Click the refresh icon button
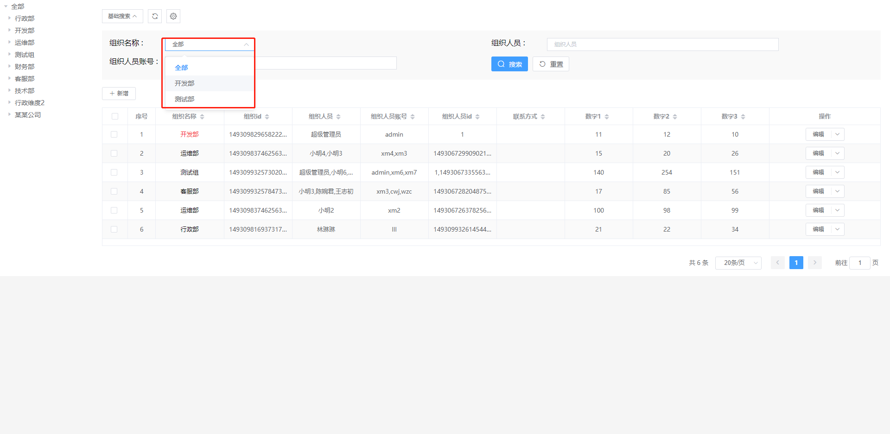 (155, 16)
